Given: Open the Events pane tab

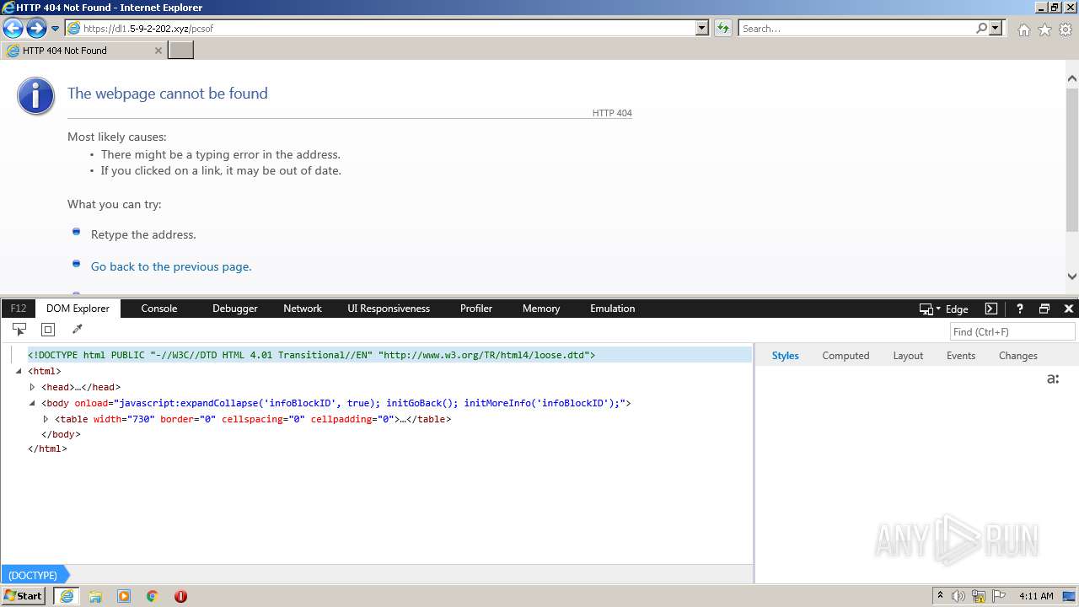Looking at the screenshot, I should 961,356.
